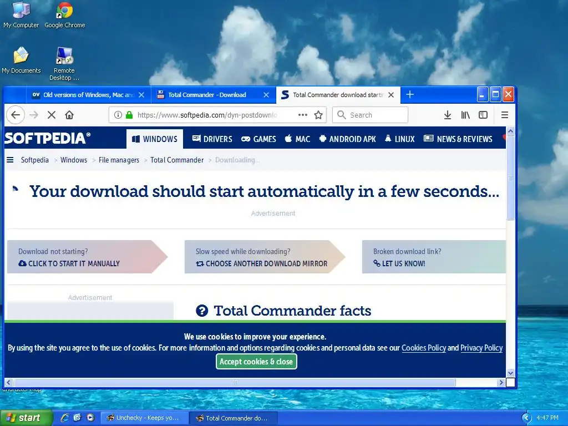This screenshot has height=426, width=568.
Task: Open the MAC section
Action: pos(297,139)
